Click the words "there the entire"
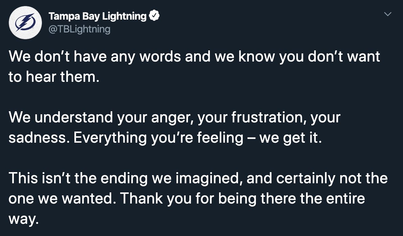Viewport: 403px width, 236px height. (312, 198)
